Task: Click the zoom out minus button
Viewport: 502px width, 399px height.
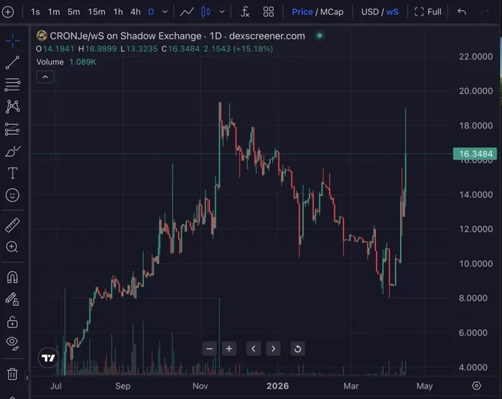Action: click(x=210, y=349)
